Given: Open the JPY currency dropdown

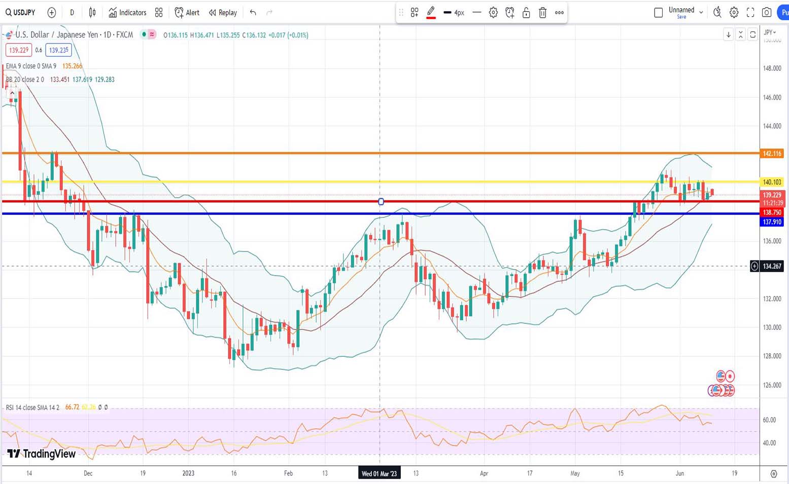Looking at the screenshot, I should (770, 32).
